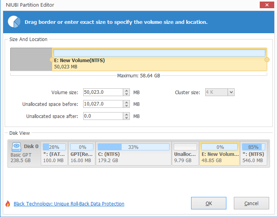Click the Disk 0 Basic GPT label
277x218 pixels.
coord(24,154)
